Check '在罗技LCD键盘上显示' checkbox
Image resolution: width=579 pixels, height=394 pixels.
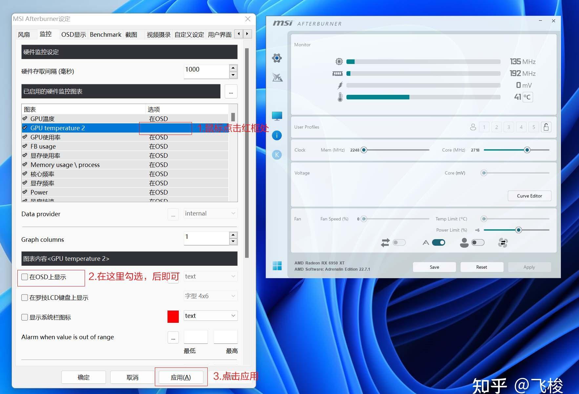click(25, 298)
